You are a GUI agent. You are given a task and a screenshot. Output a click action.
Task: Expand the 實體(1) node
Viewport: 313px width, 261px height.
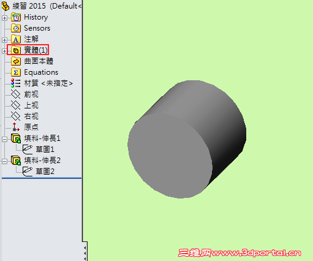(4, 51)
